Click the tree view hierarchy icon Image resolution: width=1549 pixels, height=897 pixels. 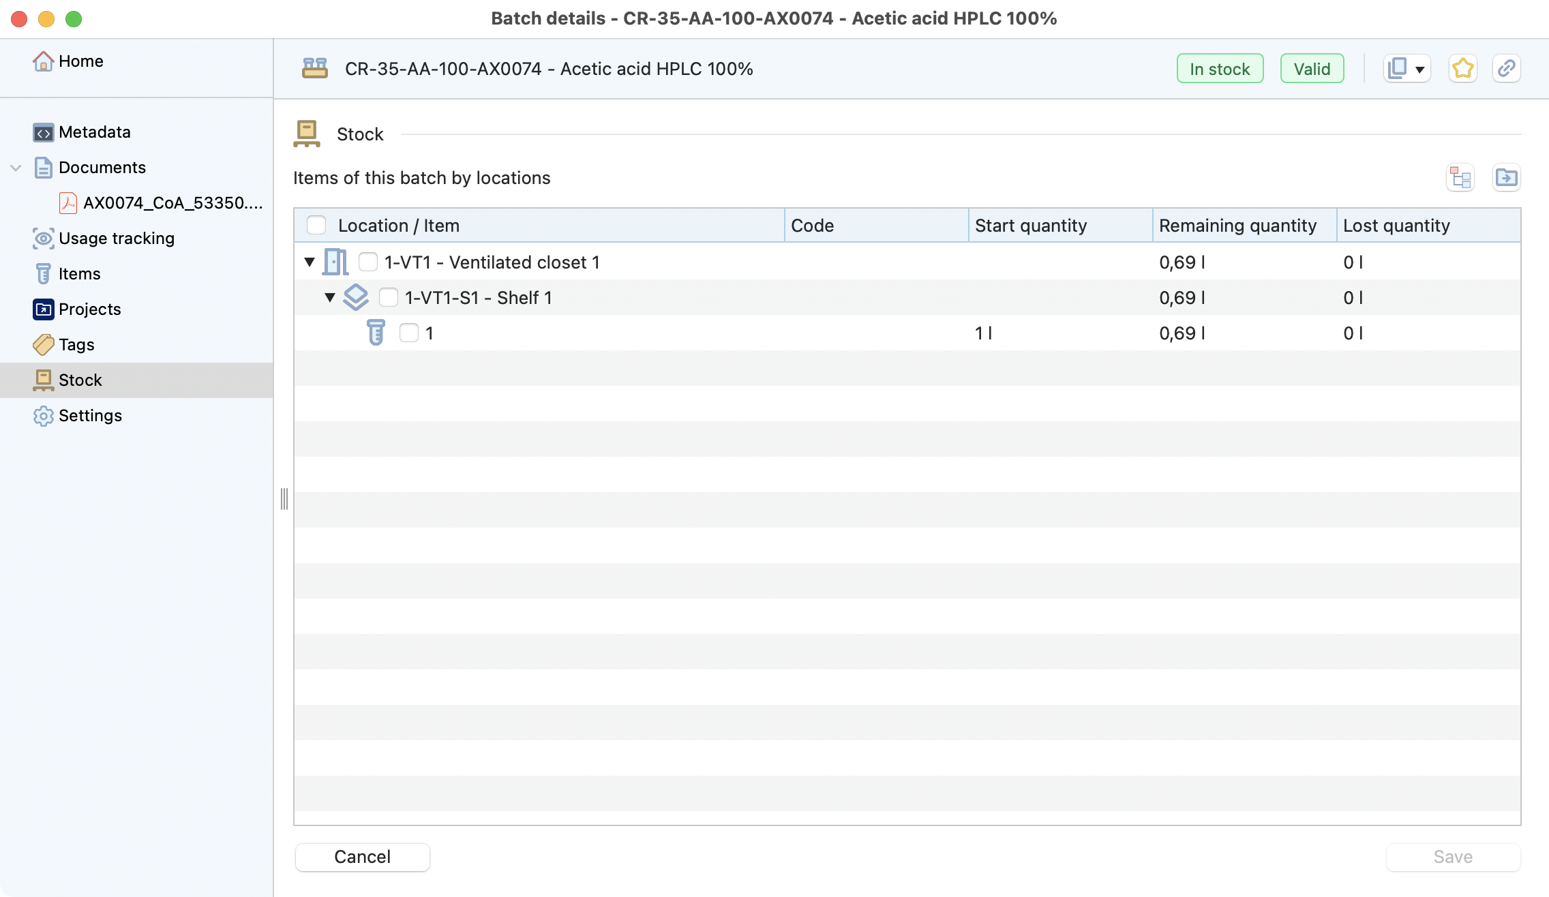[x=1460, y=178]
